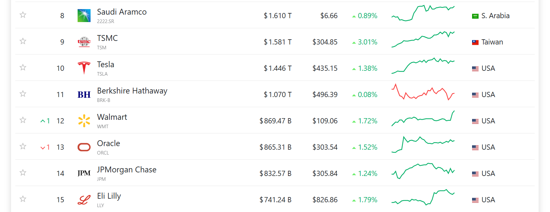Toggle the favorite star for Tesla
The image size is (550, 212).
[23, 67]
